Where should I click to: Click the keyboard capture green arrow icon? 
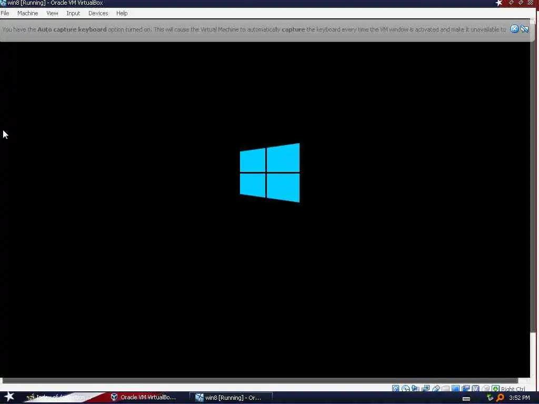(495, 389)
